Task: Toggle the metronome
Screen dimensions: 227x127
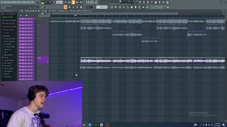Action: (65, 2)
